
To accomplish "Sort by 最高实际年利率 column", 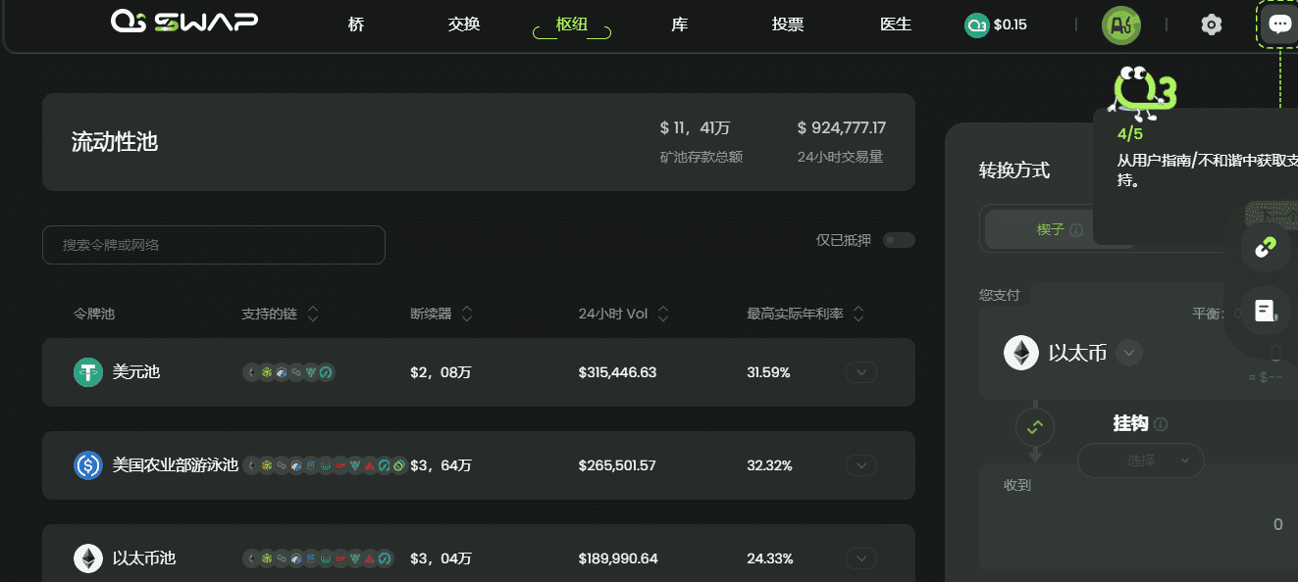I will coord(858,315).
